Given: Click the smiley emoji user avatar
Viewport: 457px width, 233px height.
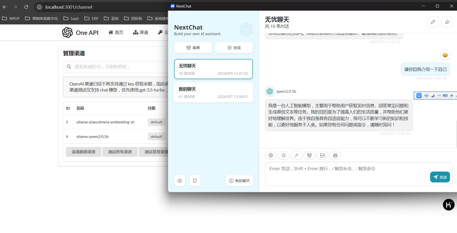Looking at the screenshot, I should pos(445,55).
